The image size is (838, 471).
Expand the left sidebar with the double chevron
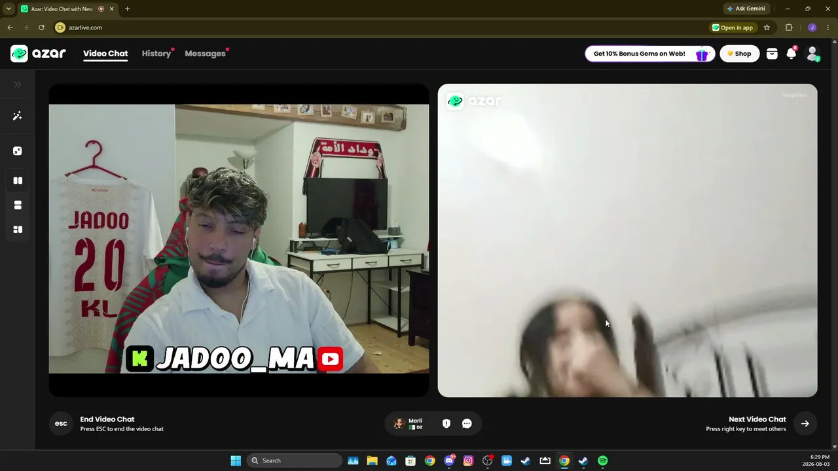pos(18,84)
